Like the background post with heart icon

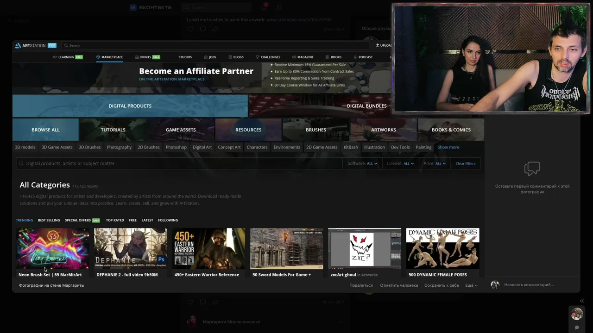(x=190, y=29)
